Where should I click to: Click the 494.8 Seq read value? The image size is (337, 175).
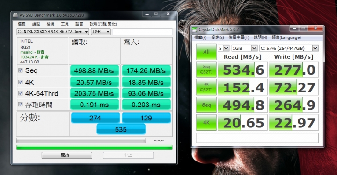click(x=242, y=105)
